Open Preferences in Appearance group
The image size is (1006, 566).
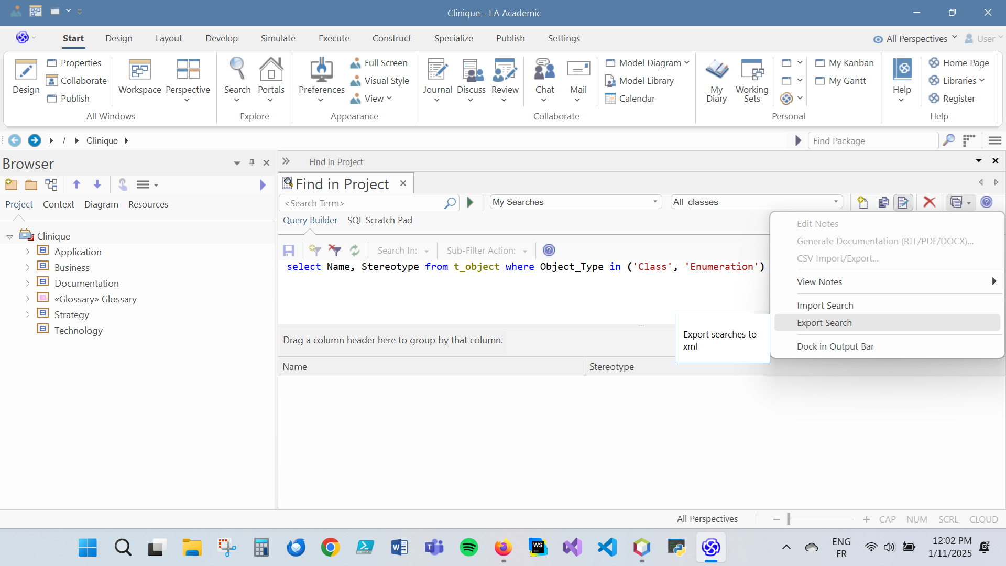321,80
